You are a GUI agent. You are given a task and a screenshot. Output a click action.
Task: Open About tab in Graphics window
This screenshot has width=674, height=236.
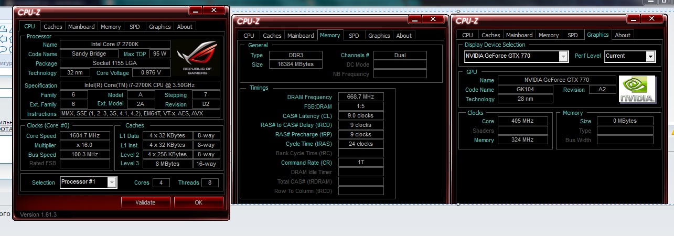click(623, 35)
